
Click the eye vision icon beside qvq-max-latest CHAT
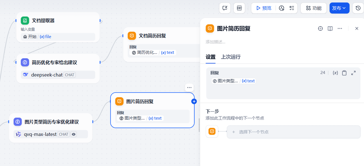point(74,134)
